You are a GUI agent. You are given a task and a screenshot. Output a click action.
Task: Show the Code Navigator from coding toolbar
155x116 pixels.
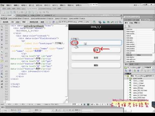2,30
